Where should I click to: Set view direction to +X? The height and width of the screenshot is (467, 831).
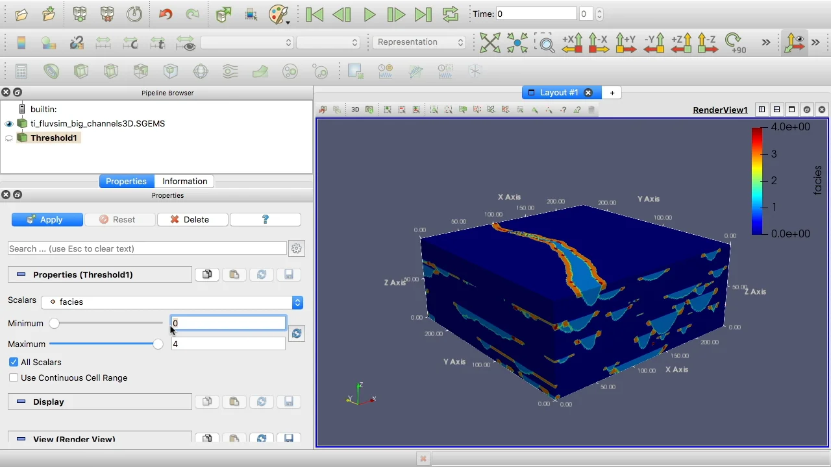click(572, 43)
